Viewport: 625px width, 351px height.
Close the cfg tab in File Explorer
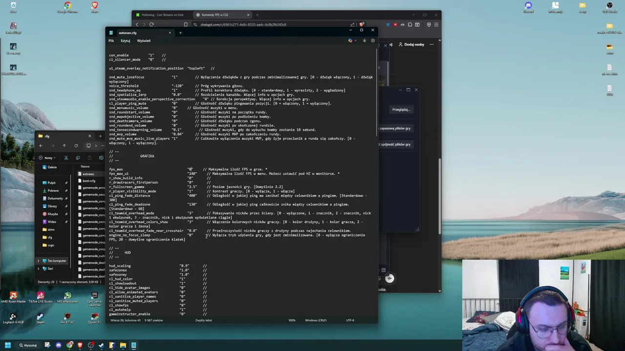tap(89, 136)
